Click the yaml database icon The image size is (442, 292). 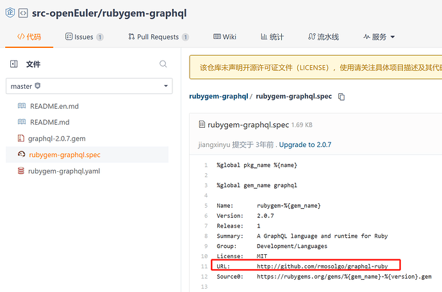21,171
